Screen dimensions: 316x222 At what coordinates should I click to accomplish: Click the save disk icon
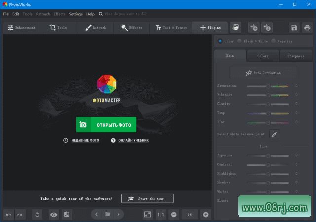pyautogui.click(x=294, y=28)
